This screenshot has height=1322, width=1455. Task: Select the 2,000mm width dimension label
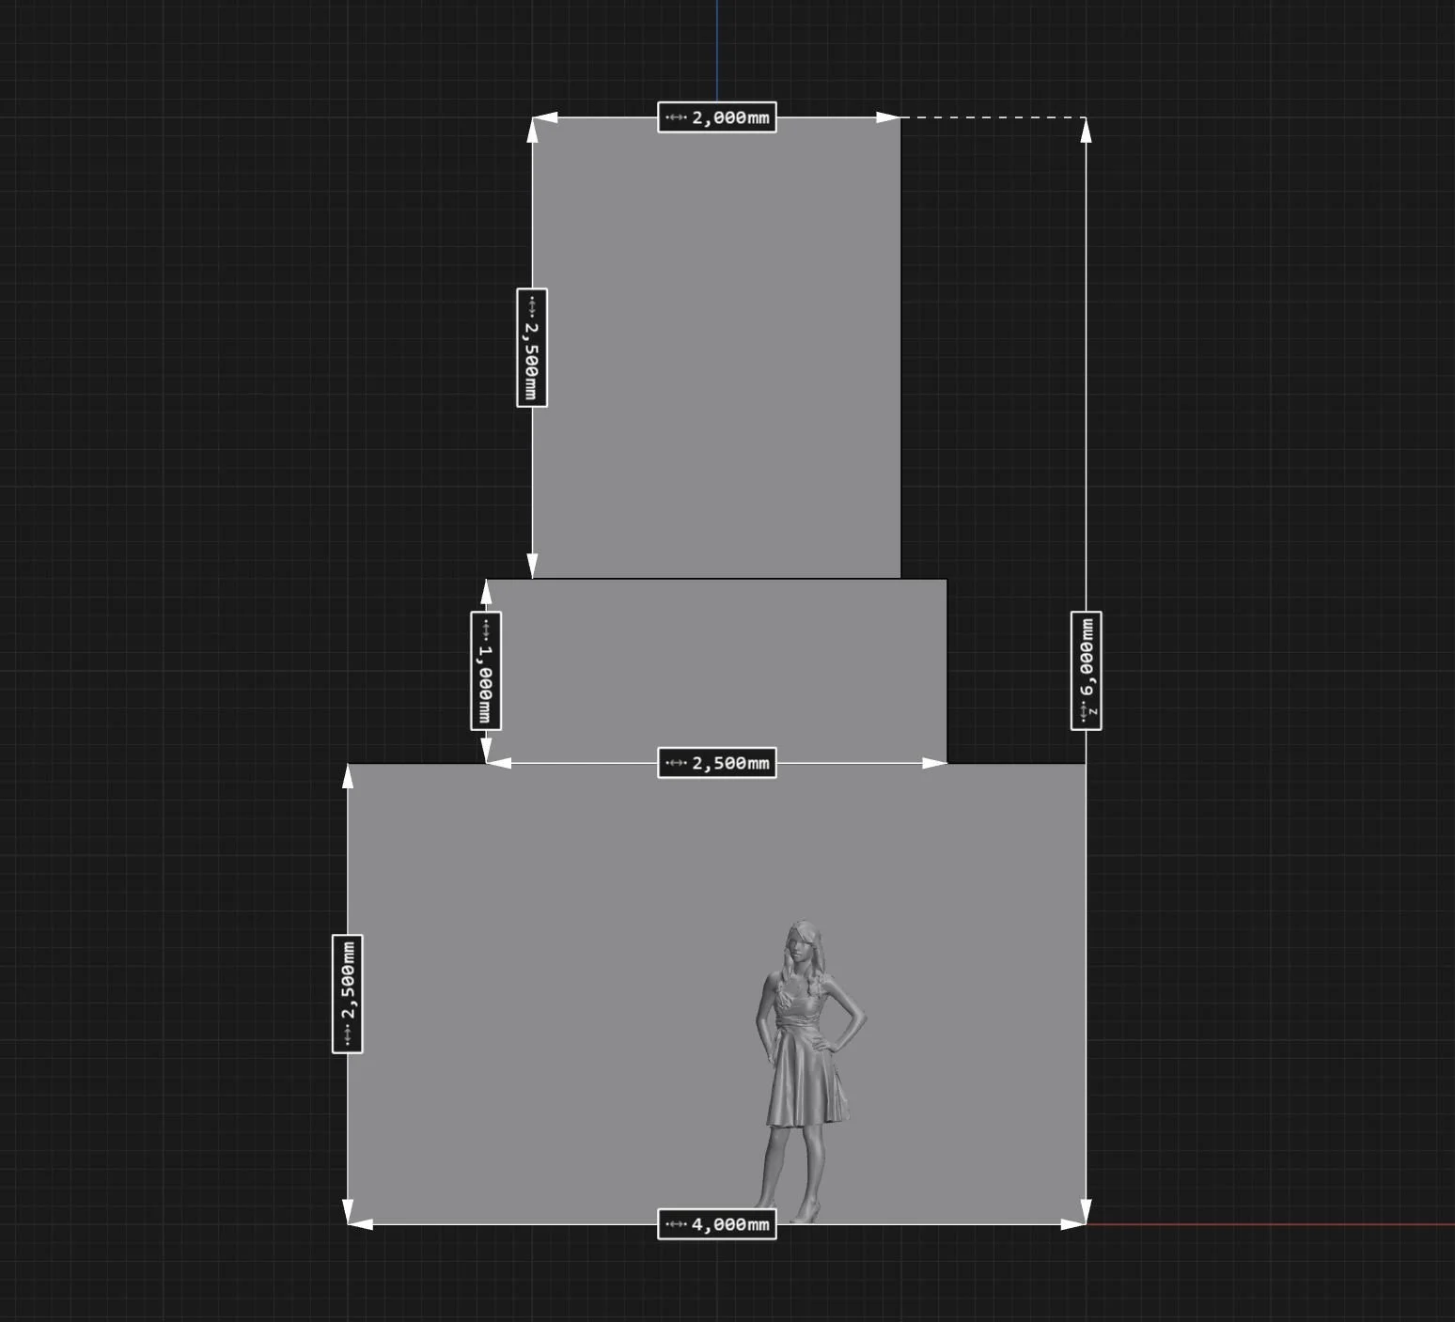[x=716, y=117]
